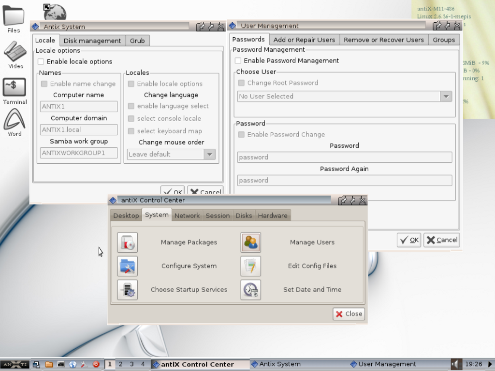Click the Computer domain field
Screen dimensions: 495x371
point(79,129)
